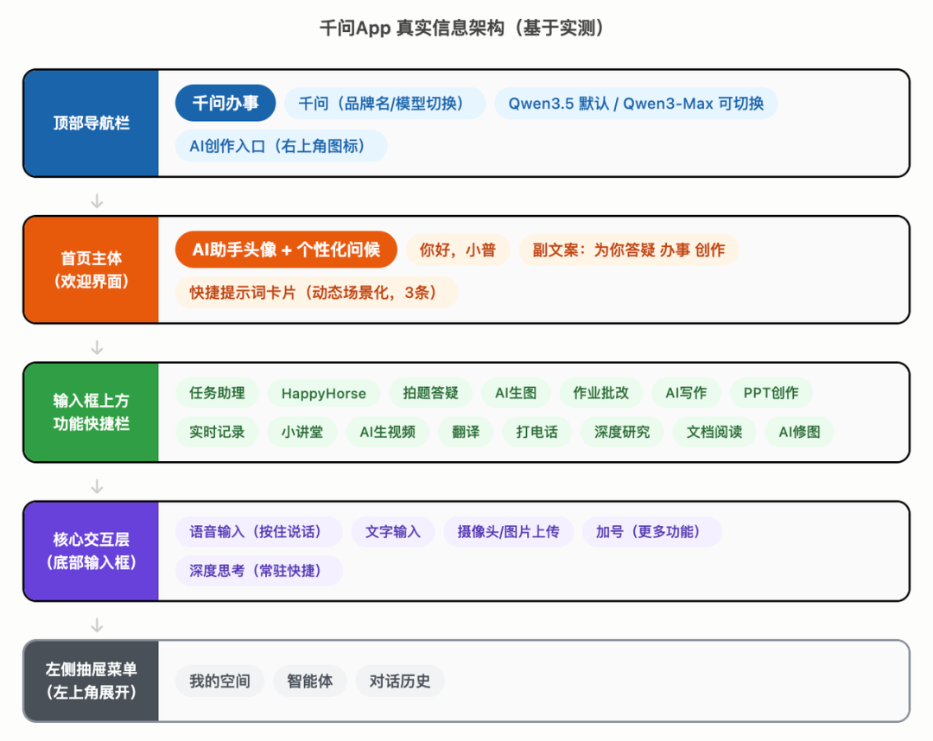Viewport: 933px width, 741px height.
Task: Click the 对话历史 chip
Action: click(400, 681)
